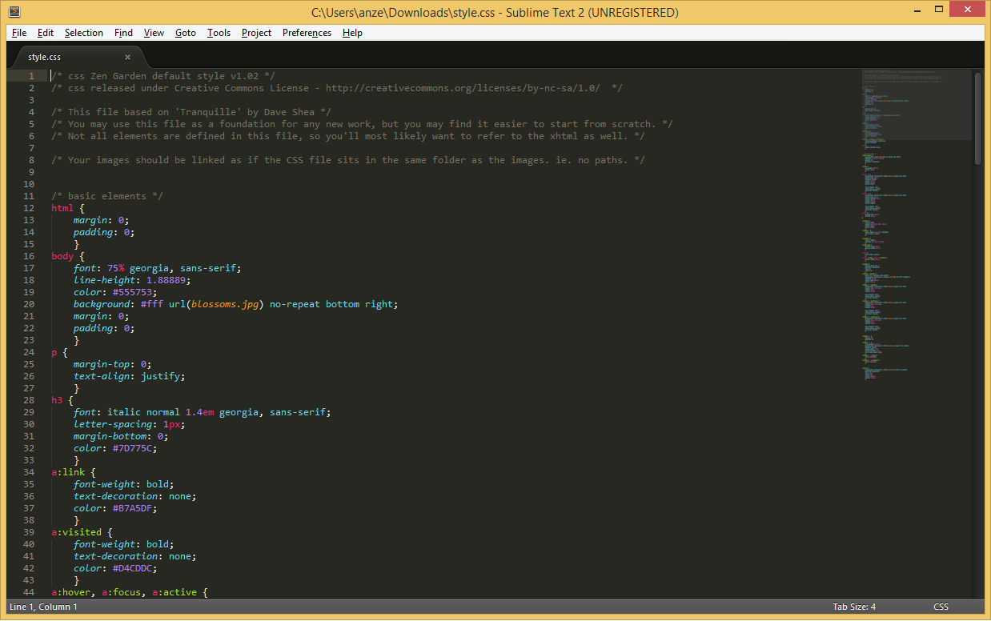Click the Line 1, Column 1 status text
Viewport: 991px width, 621px height.
pos(43,607)
